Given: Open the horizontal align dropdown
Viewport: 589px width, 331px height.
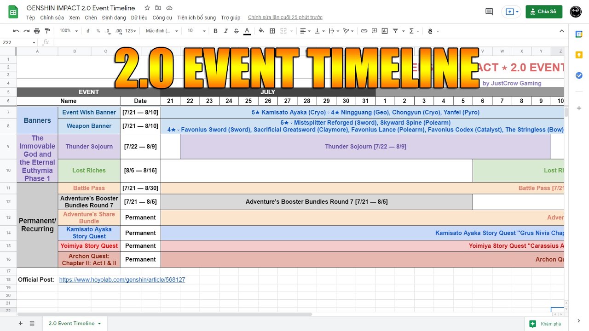Looking at the screenshot, I should tap(306, 31).
